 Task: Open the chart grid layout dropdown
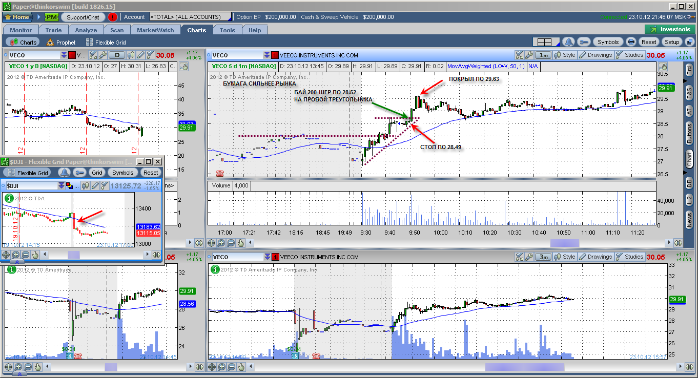pyautogui.click(x=545, y=42)
